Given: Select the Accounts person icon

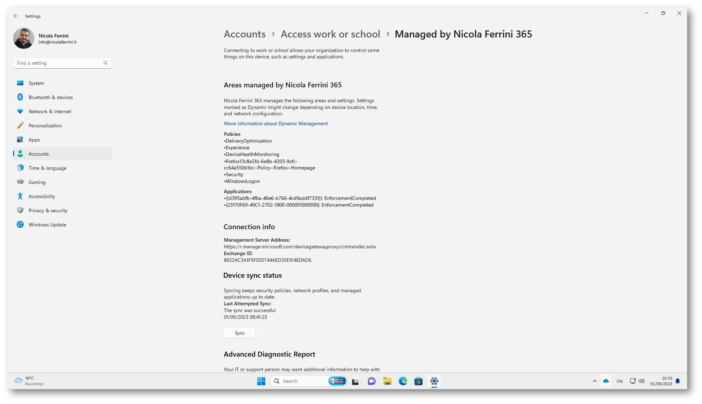Looking at the screenshot, I should pos(20,154).
